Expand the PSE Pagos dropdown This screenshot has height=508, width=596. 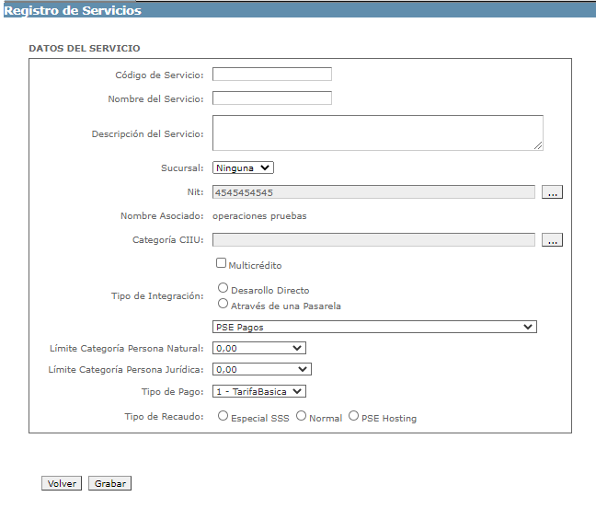click(374, 327)
